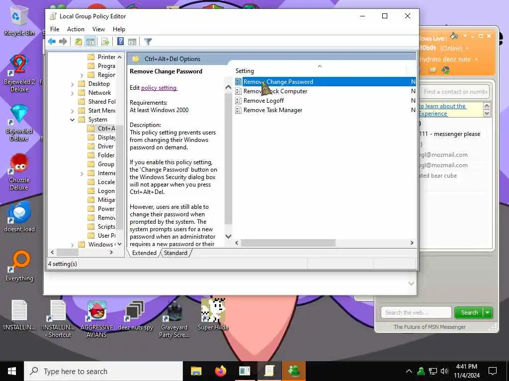
Task: Select the Remove Task Manager setting
Action: tap(273, 110)
